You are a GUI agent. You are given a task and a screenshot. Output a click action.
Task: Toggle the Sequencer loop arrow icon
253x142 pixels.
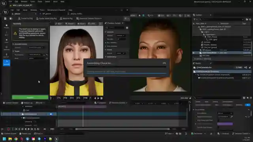click(44, 129)
